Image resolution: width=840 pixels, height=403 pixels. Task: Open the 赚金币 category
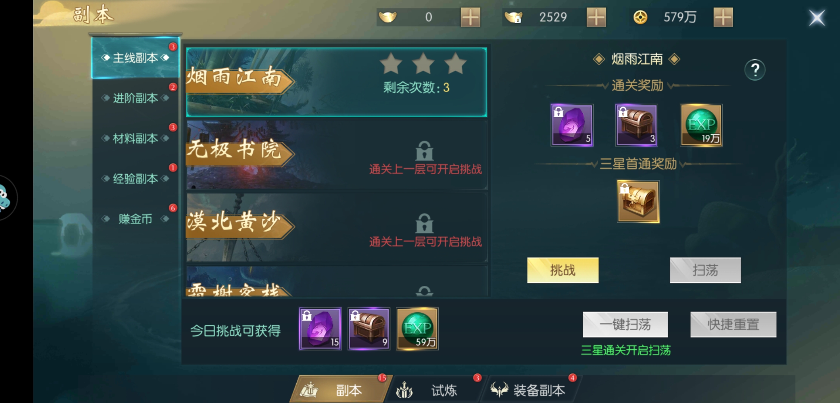tap(135, 219)
